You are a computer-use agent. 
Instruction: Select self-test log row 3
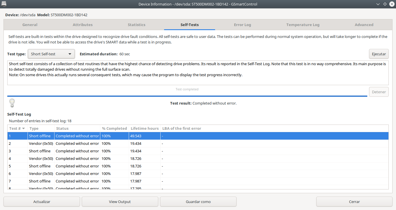pyautogui.click(x=198, y=151)
